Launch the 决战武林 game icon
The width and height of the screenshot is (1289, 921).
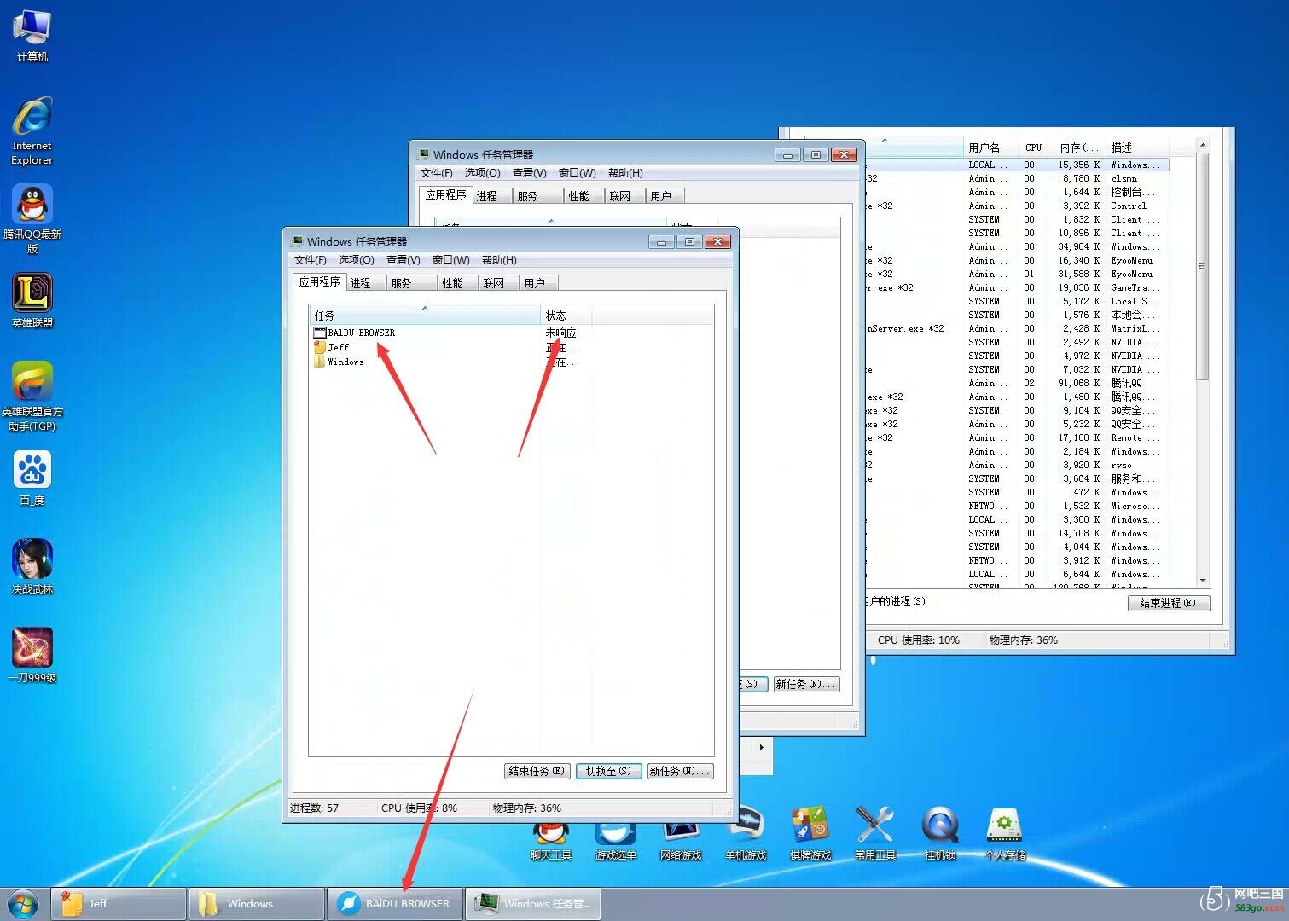point(32,566)
